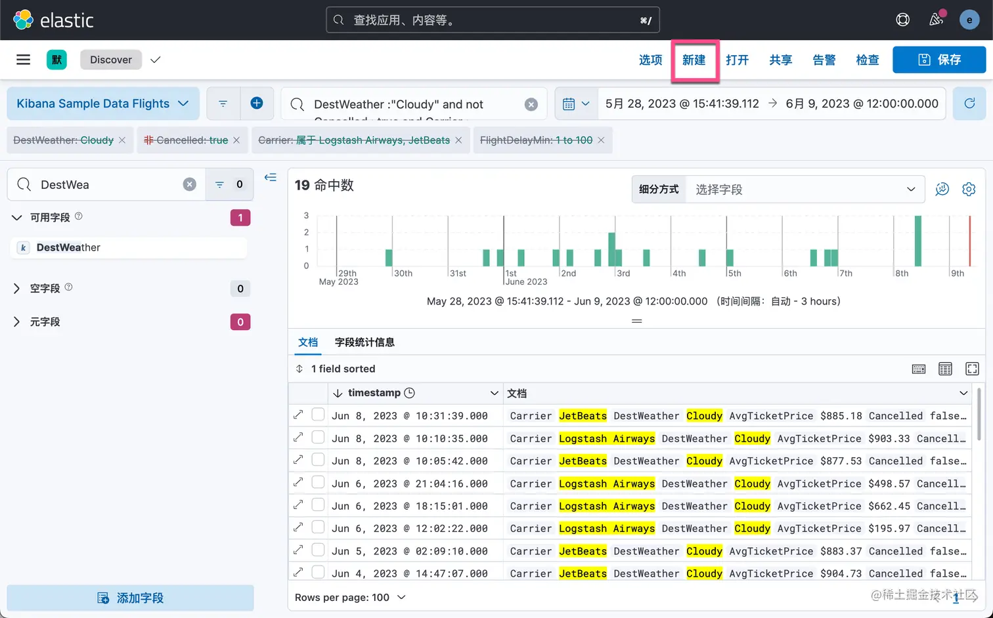Open the date quick menu calendar icon
Image resolution: width=993 pixels, height=618 pixels.
point(576,104)
